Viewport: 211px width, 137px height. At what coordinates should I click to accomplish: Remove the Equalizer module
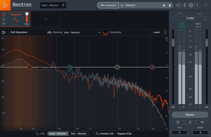[4, 24]
